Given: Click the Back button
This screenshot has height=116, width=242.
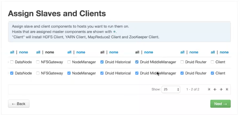Looking at the screenshot, I should [19, 104].
